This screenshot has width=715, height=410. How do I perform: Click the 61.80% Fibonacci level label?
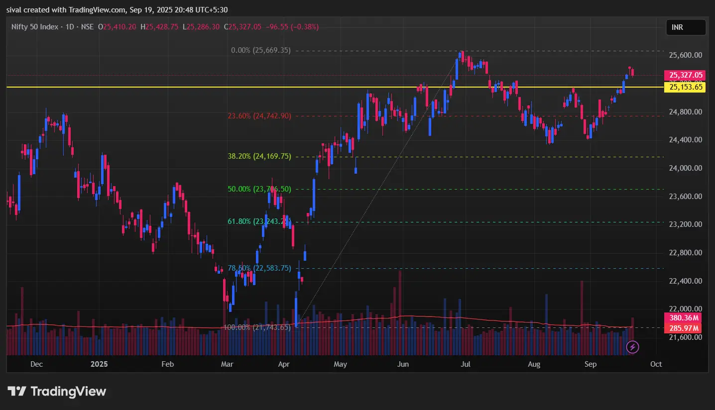[x=259, y=221]
